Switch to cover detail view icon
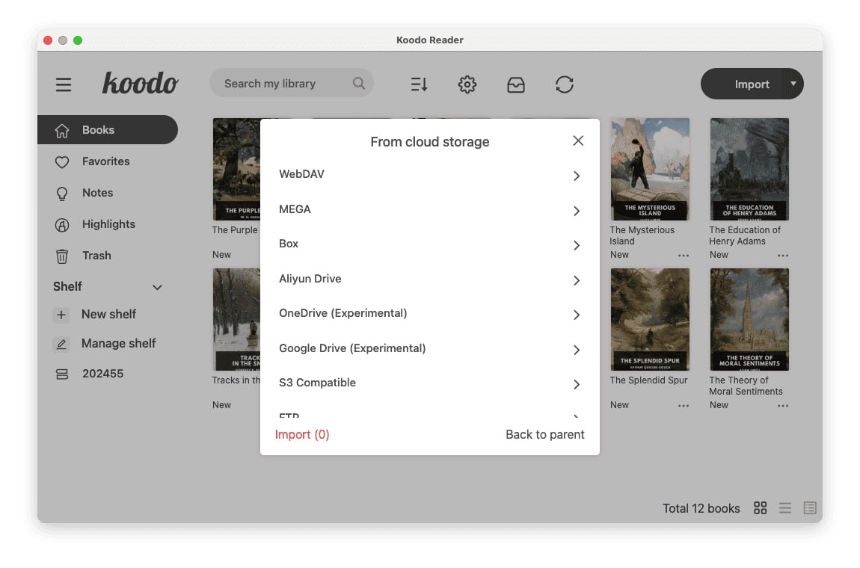The image size is (860, 568). click(x=810, y=508)
